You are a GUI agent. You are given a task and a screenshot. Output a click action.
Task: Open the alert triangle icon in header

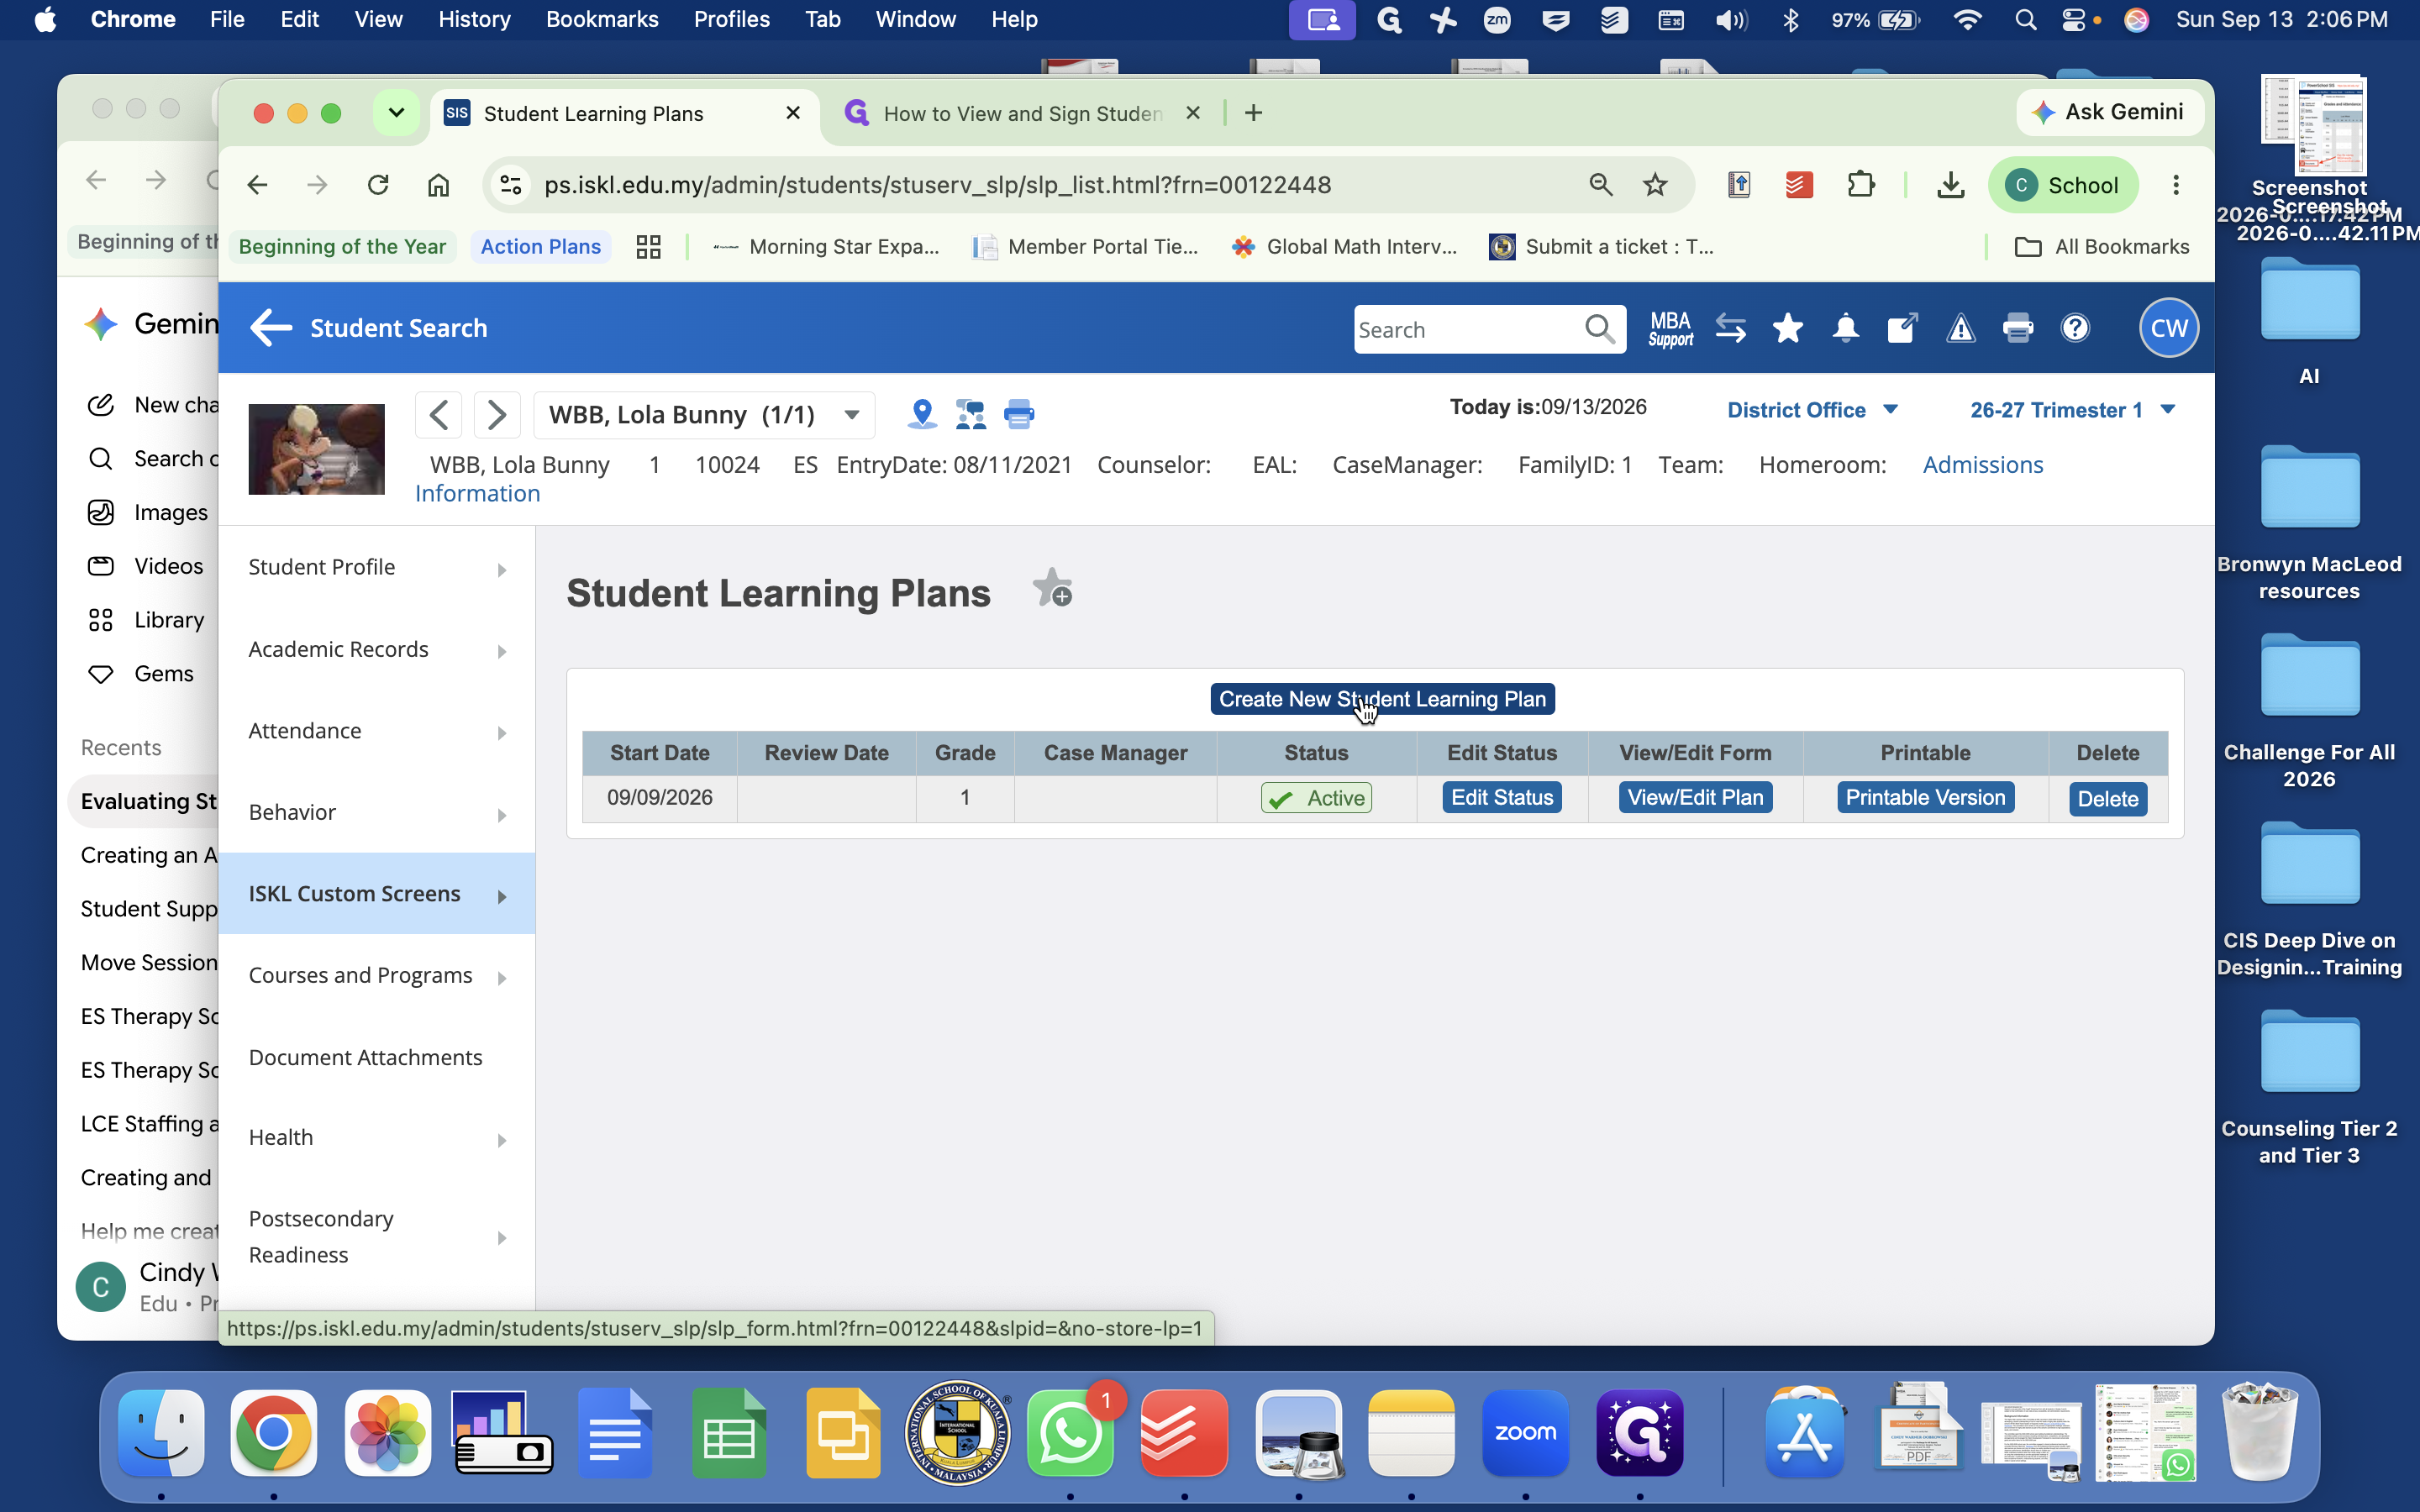coord(1960,328)
